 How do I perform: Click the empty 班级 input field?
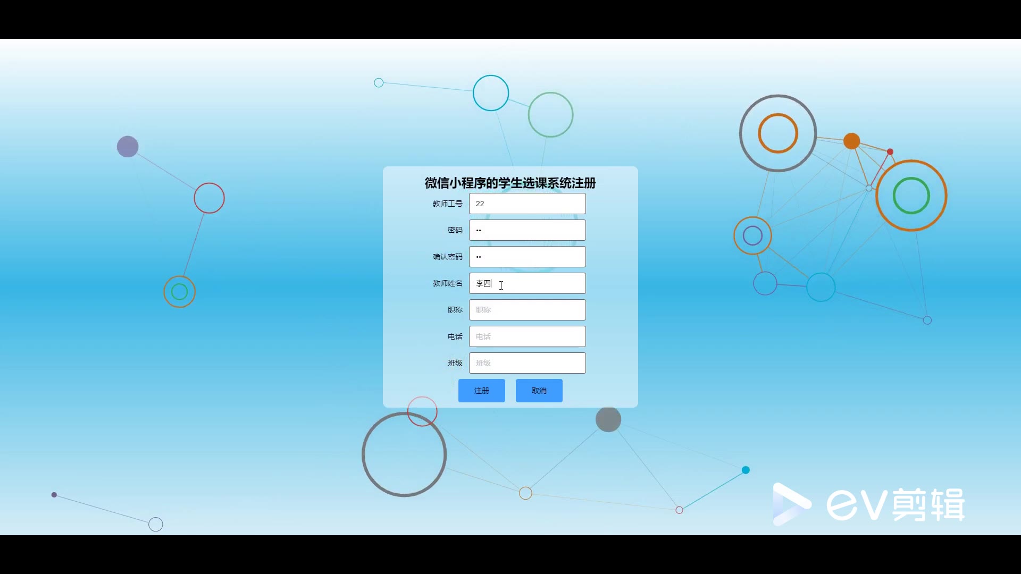coord(527,363)
